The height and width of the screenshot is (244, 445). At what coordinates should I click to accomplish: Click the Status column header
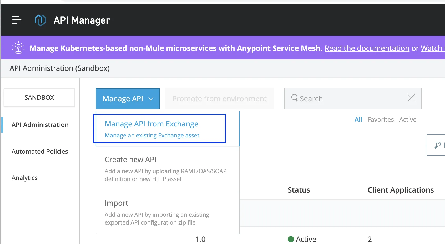point(299,190)
